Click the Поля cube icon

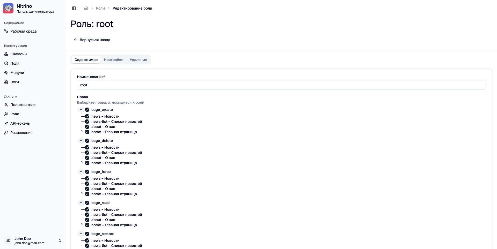(6, 63)
